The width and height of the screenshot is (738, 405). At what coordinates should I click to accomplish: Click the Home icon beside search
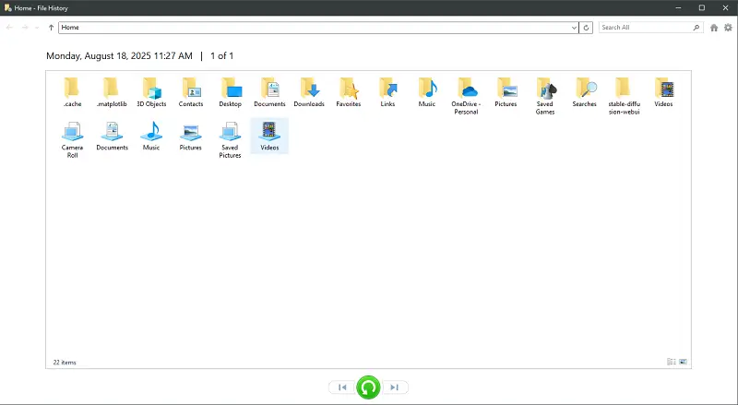tap(714, 28)
